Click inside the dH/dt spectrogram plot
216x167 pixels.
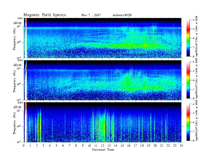(103, 38)
